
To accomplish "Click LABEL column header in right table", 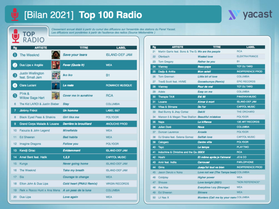I will pyautogui.click(x=251, y=47).
